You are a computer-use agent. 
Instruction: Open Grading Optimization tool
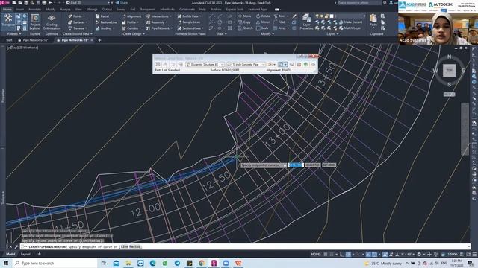pyautogui.click(x=52, y=22)
